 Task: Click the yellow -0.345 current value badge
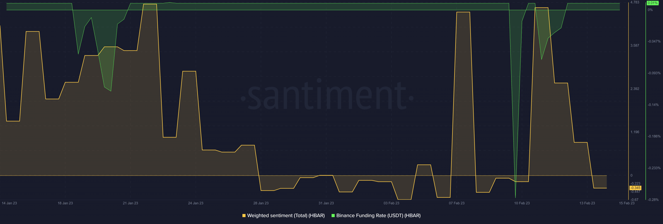[x=635, y=188]
